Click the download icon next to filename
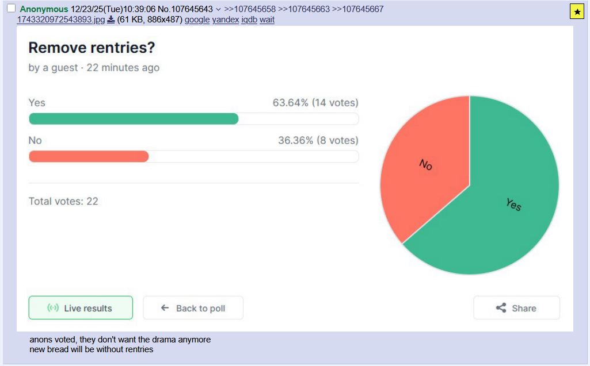The width and height of the screenshot is (590, 366). (x=111, y=20)
